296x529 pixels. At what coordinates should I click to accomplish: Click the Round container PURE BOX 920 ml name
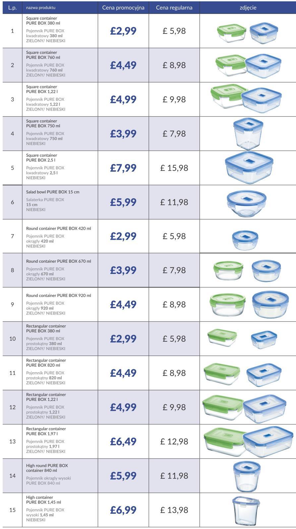pyautogui.click(x=59, y=295)
